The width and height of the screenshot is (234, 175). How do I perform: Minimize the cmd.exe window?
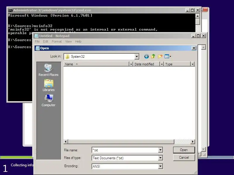tap(187, 10)
